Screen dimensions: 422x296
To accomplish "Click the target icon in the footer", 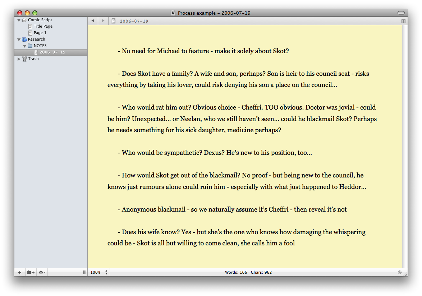I will [x=400, y=272].
